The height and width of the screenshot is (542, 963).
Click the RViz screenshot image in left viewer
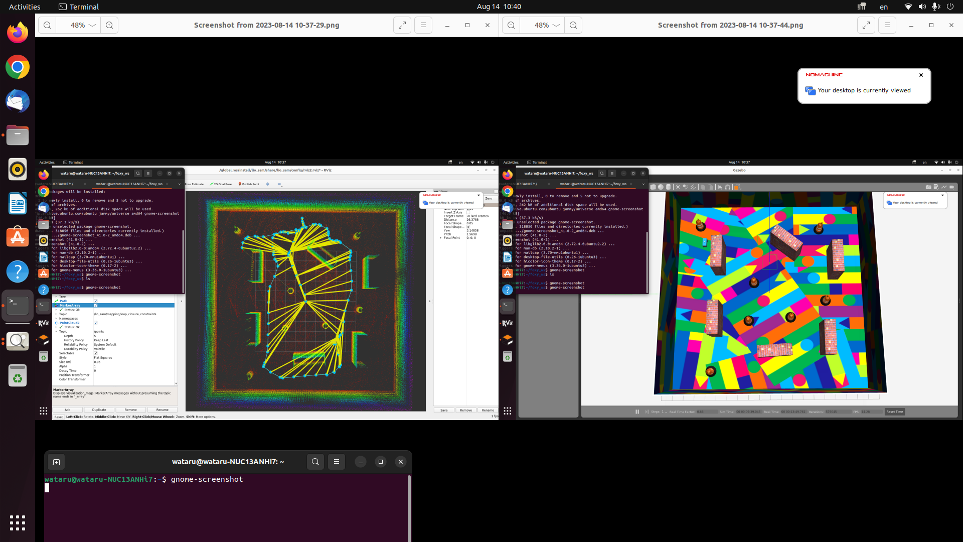click(267, 290)
